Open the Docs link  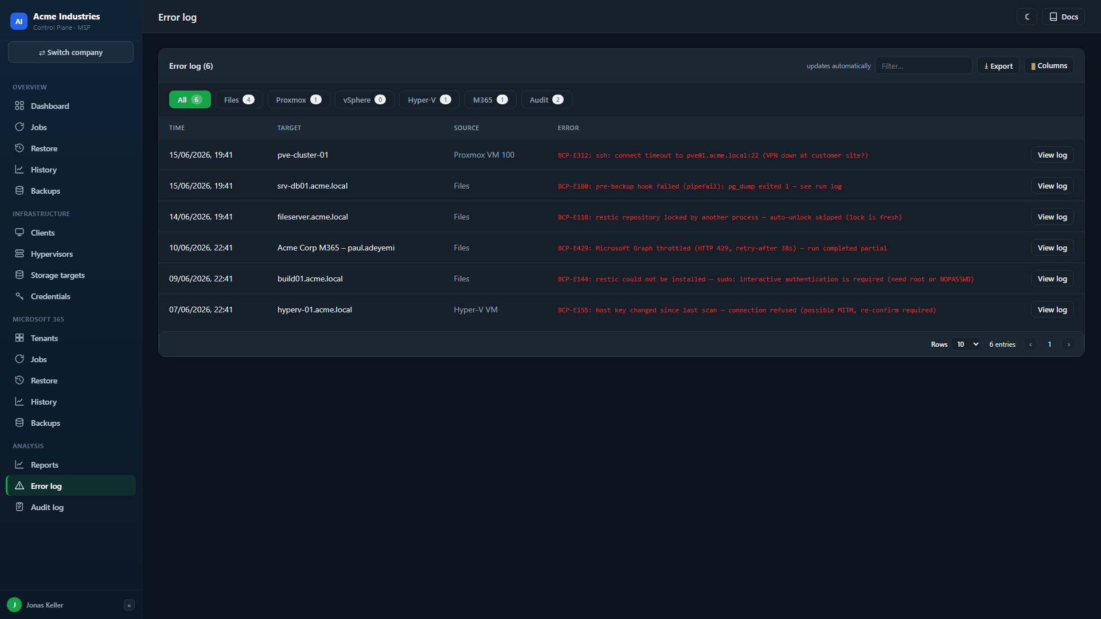1064,17
